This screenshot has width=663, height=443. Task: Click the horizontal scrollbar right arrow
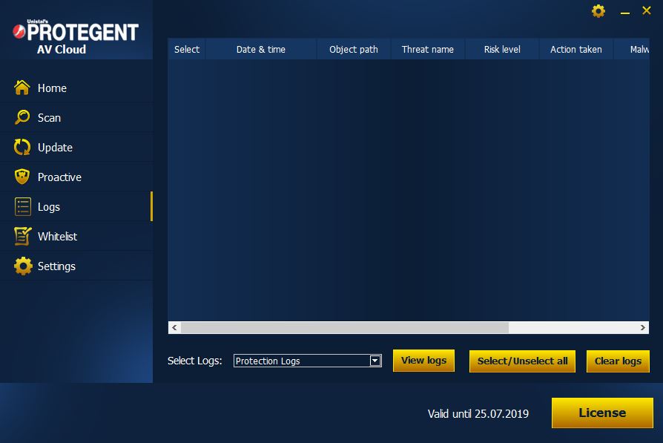click(643, 327)
